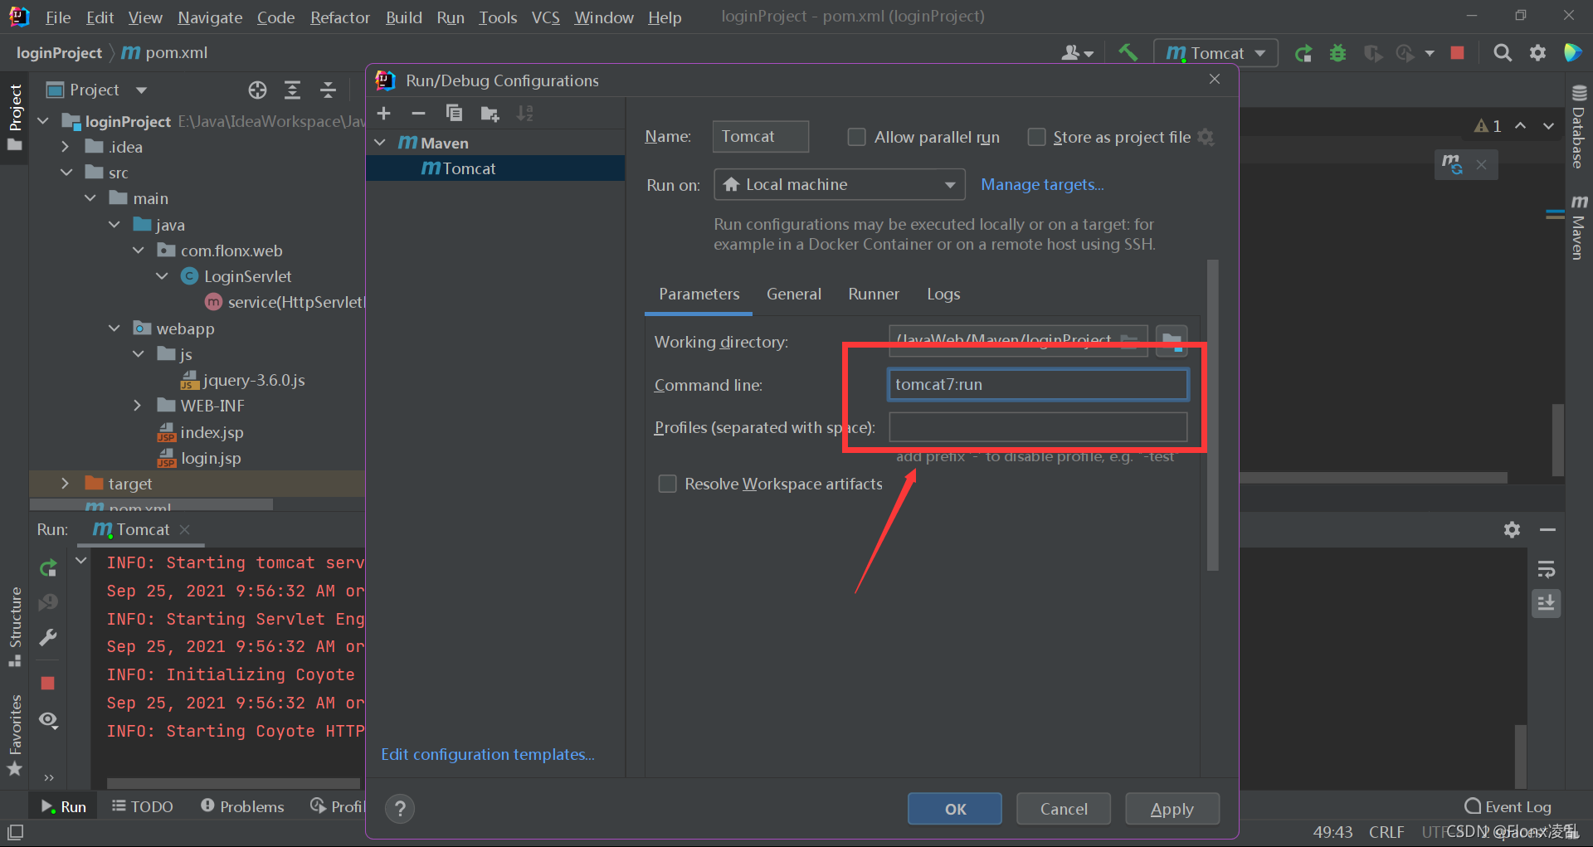This screenshot has height=847, width=1593.
Task: Collapse the Maven configurations node
Action: pyautogui.click(x=380, y=143)
